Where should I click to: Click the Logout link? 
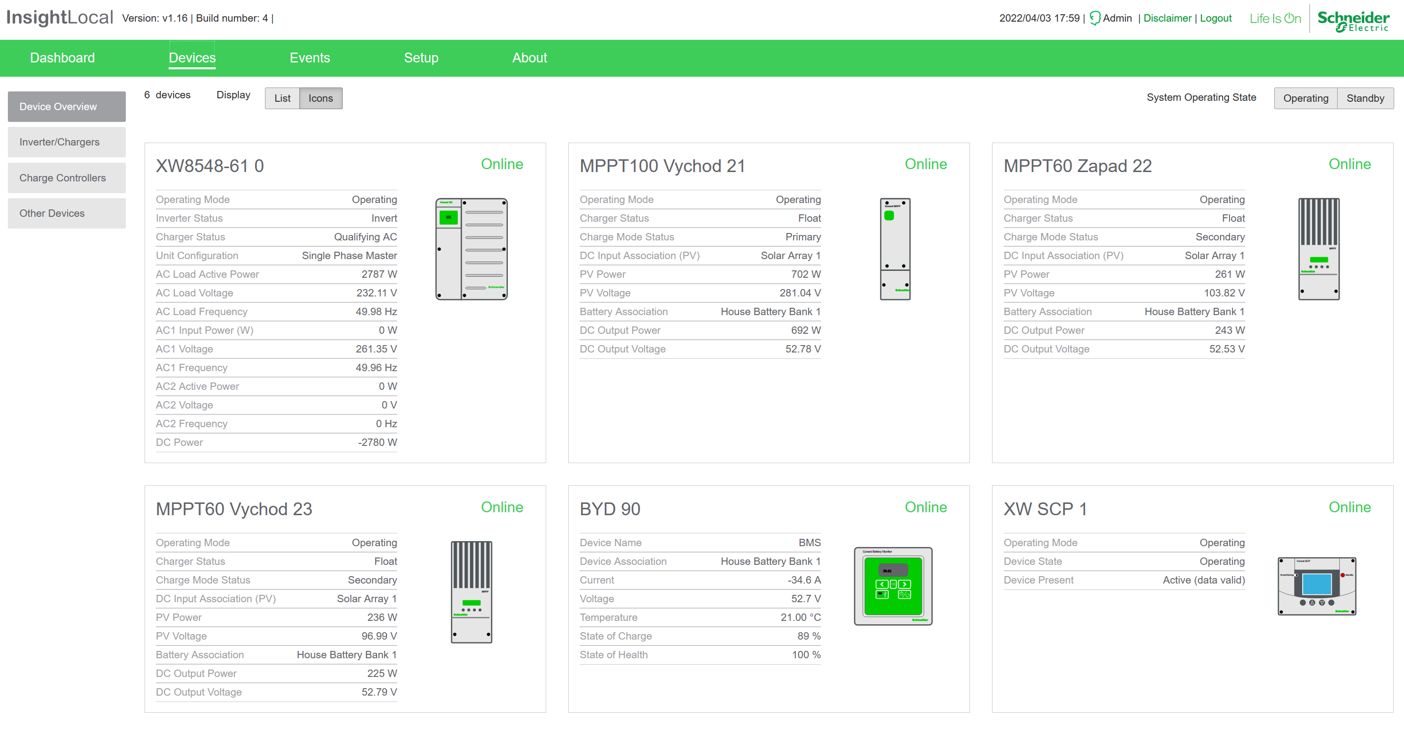coord(1215,18)
